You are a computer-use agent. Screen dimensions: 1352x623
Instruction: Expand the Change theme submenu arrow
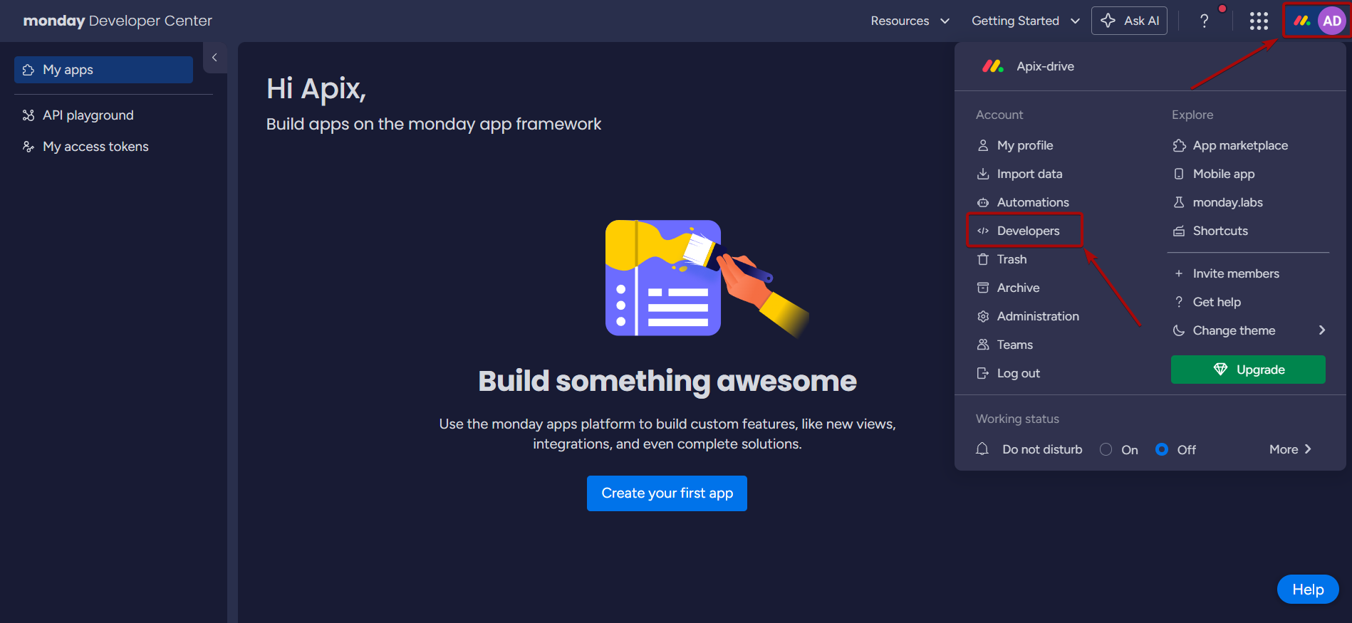pos(1322,330)
